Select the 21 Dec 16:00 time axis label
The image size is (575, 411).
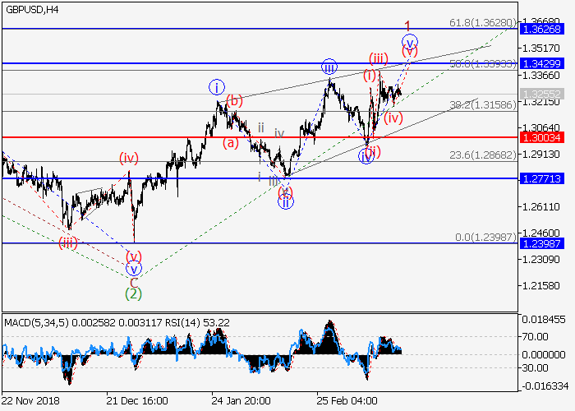138,400
